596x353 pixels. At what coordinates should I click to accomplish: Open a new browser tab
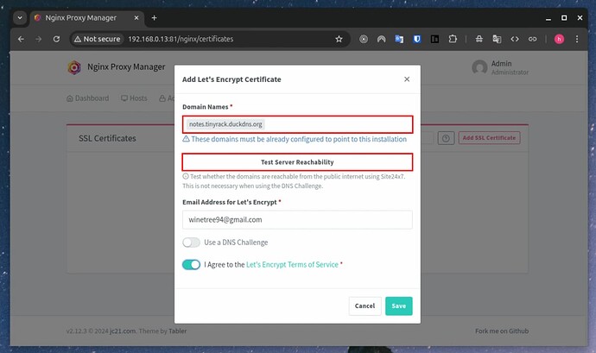(154, 18)
